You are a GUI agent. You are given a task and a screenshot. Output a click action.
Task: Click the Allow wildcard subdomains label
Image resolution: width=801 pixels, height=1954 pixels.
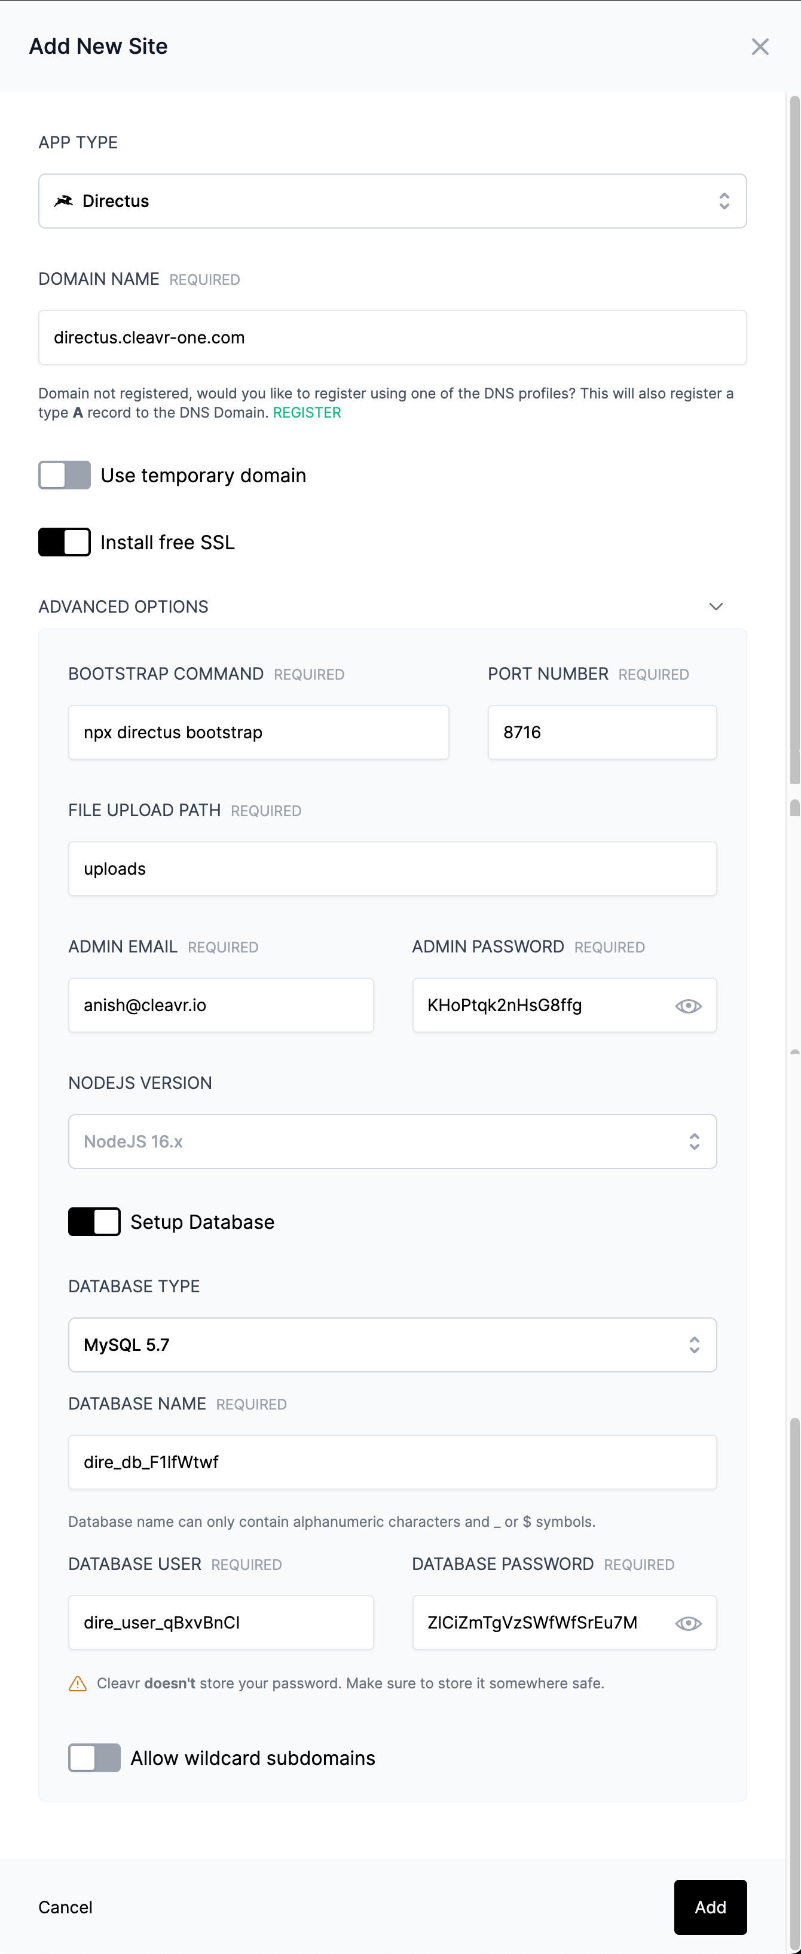[252, 1758]
